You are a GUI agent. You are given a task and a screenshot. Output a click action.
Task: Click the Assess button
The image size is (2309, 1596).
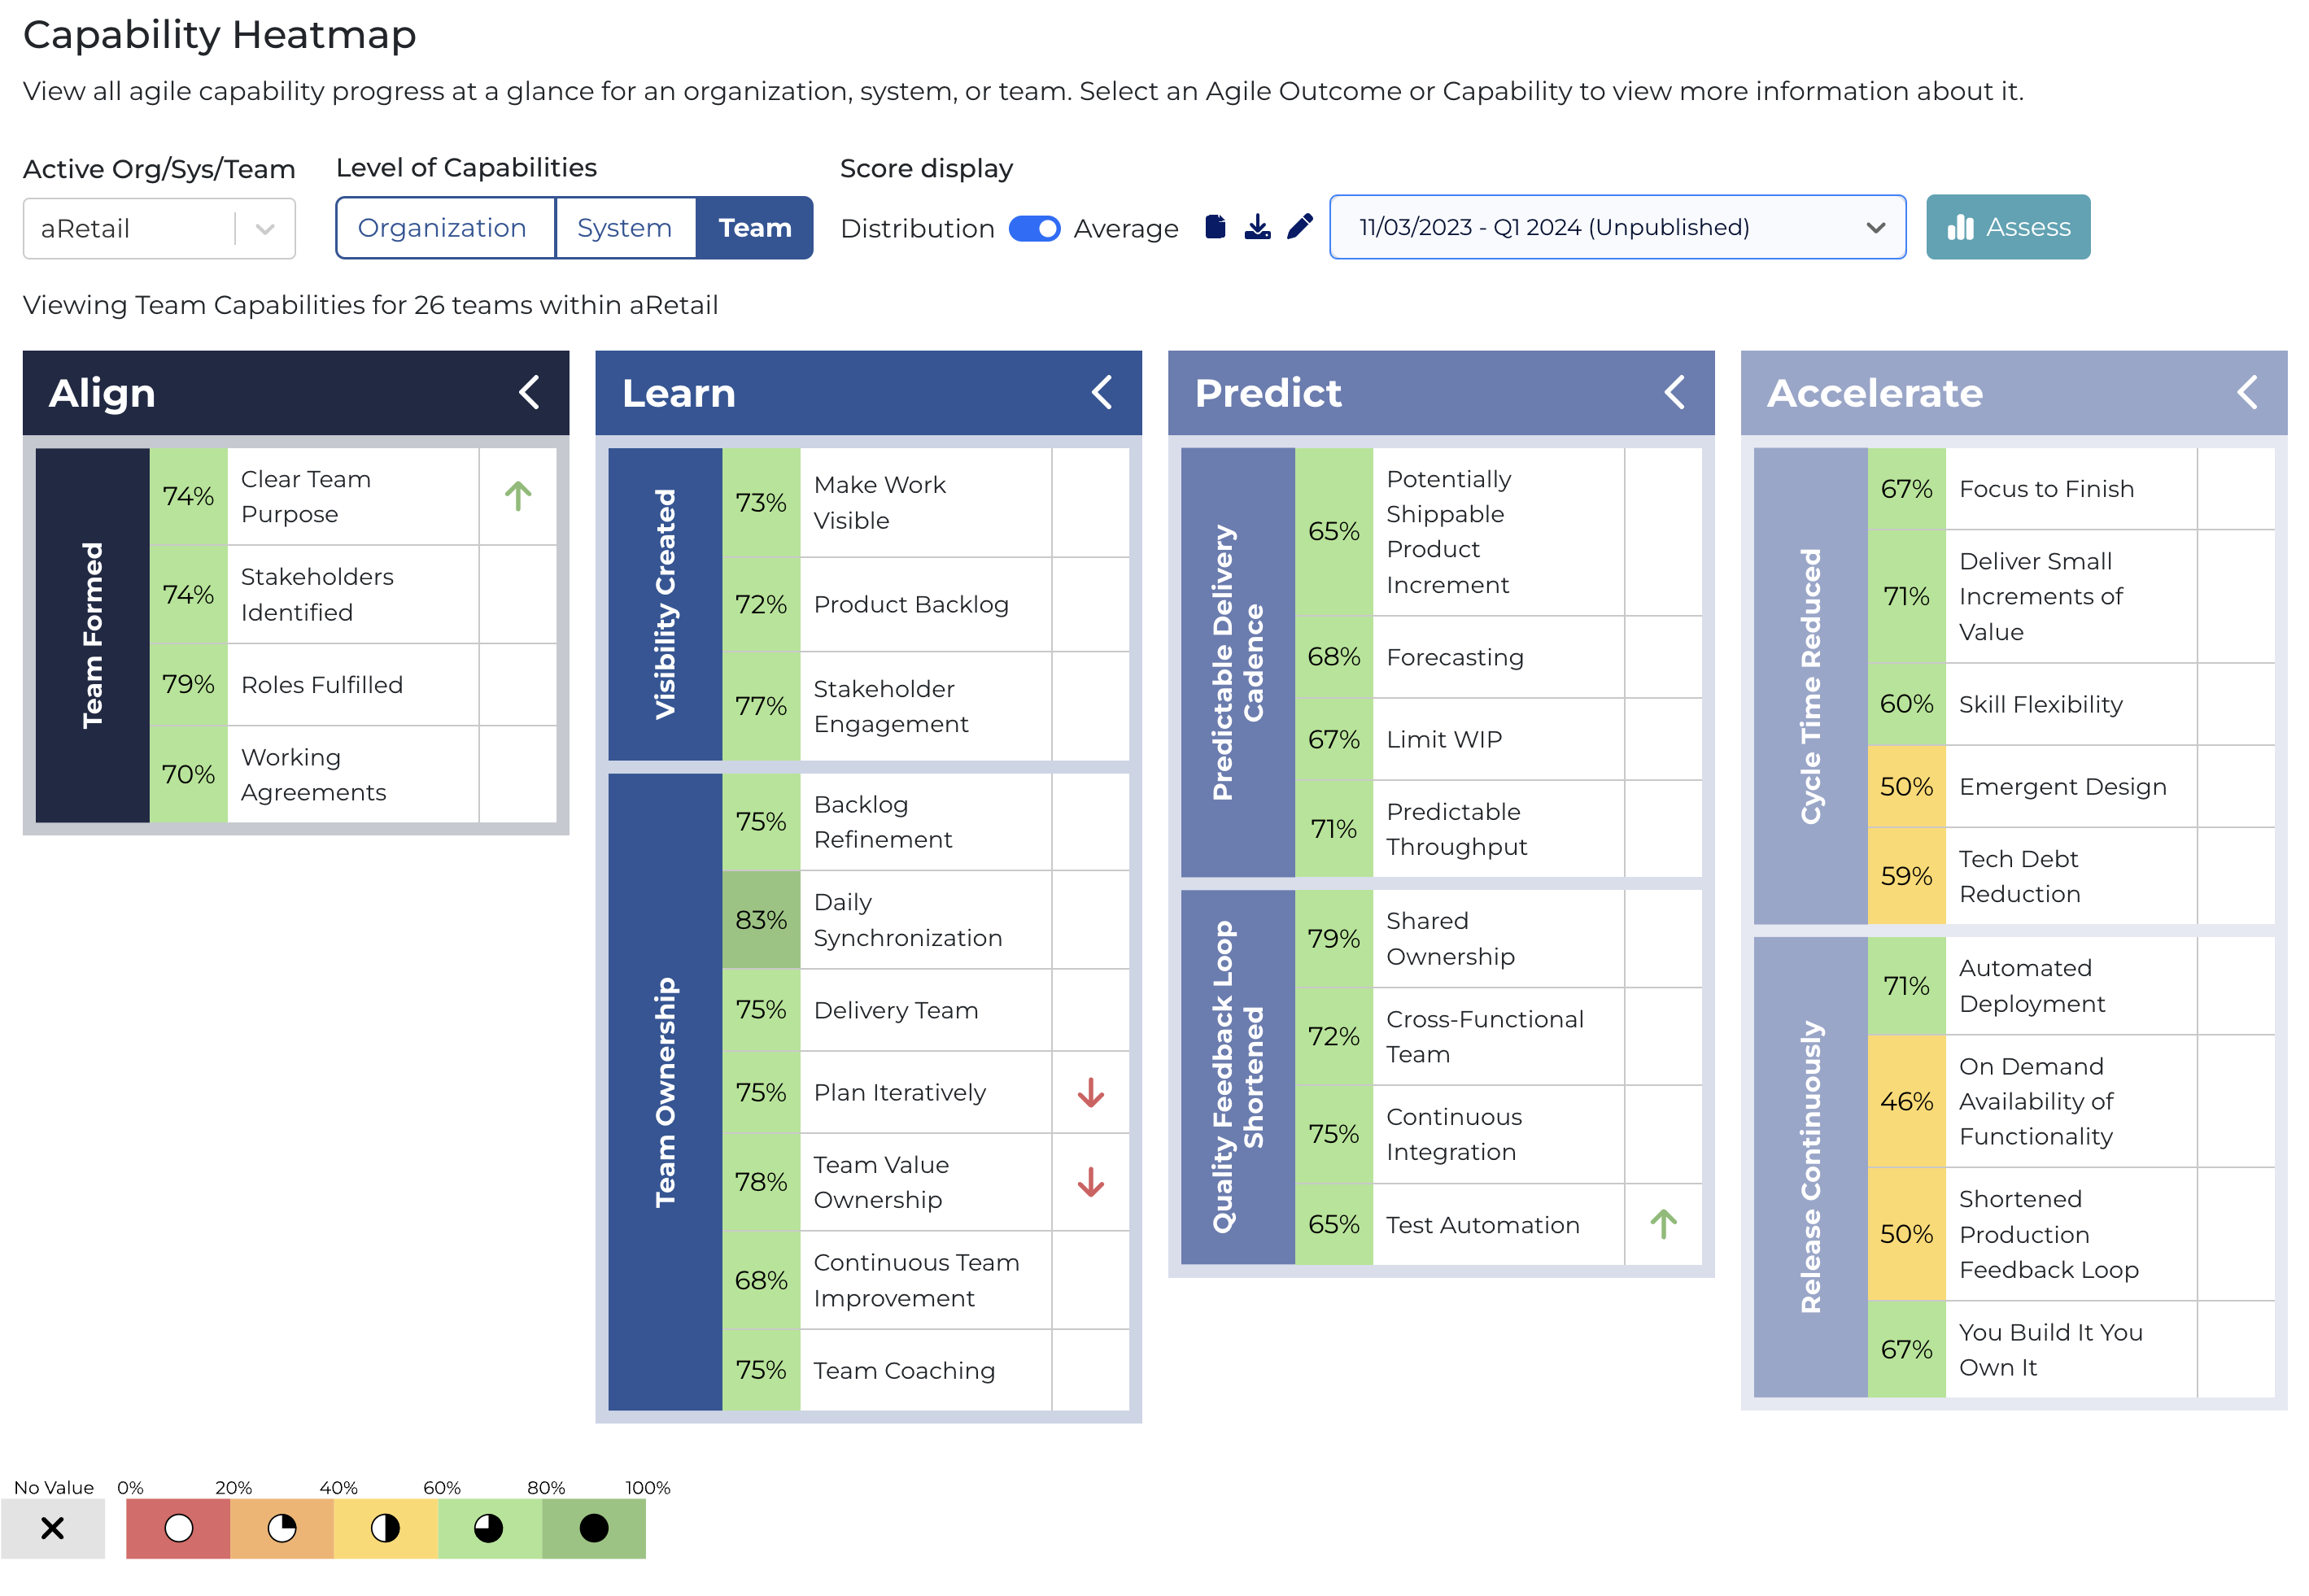[2007, 227]
